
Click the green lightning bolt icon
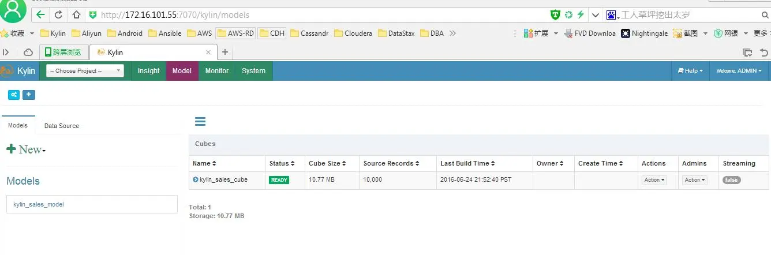pos(581,14)
